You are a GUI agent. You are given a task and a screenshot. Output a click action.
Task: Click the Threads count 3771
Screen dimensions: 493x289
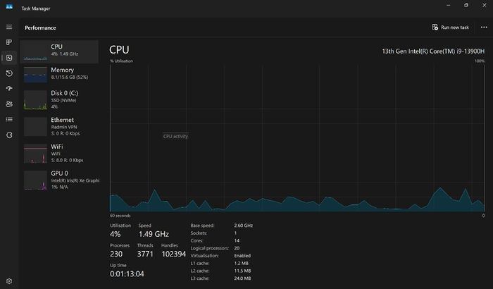[x=145, y=254]
